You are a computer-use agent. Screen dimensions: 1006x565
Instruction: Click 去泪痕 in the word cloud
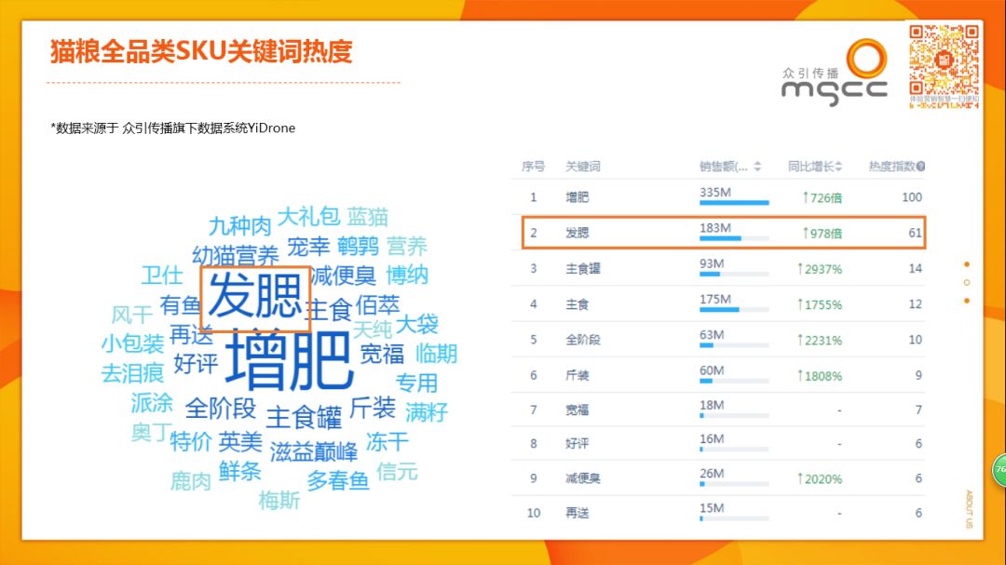pyautogui.click(x=133, y=373)
